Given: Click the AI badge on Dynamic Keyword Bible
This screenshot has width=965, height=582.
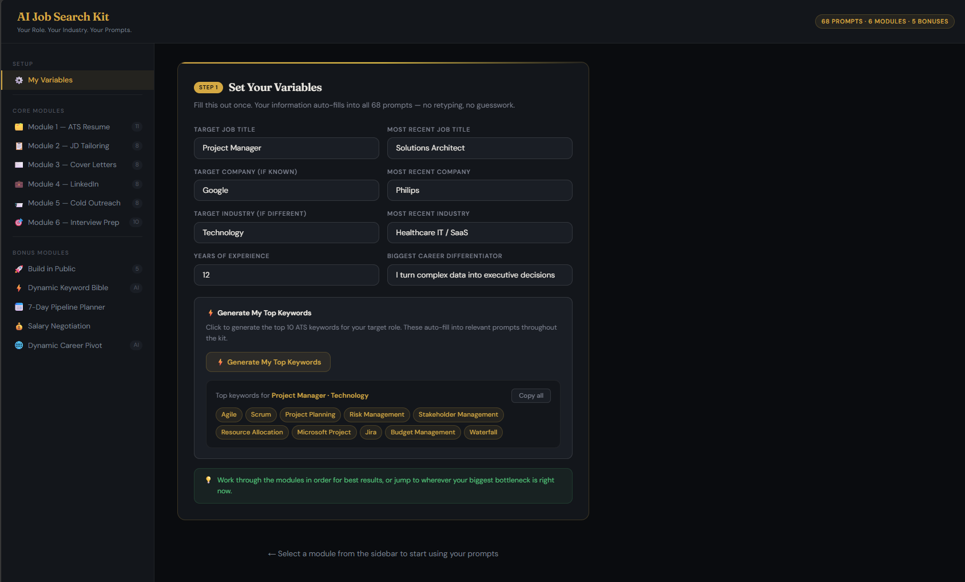Looking at the screenshot, I should [x=136, y=288].
